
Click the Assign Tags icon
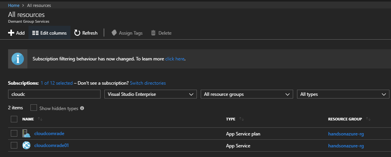tap(114, 33)
